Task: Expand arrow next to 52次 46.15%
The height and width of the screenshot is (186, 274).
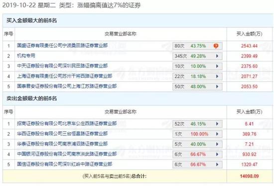Action: point(217,124)
